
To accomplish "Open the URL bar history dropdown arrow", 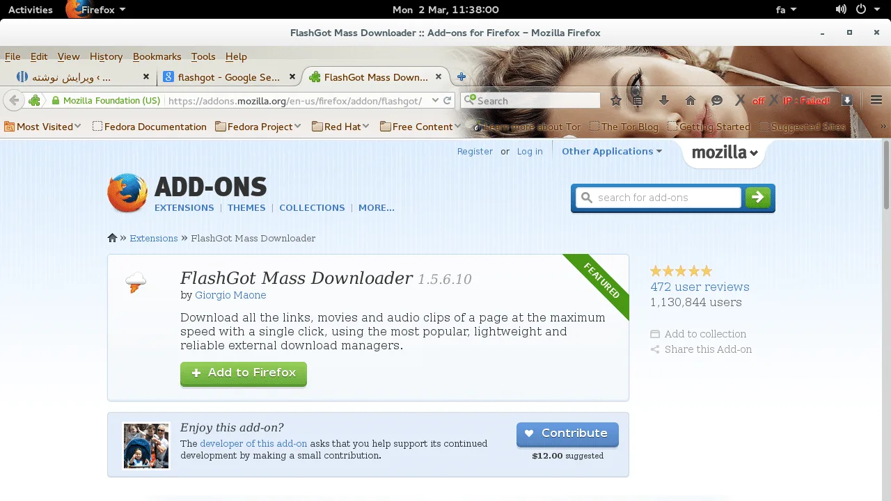I will 435,100.
